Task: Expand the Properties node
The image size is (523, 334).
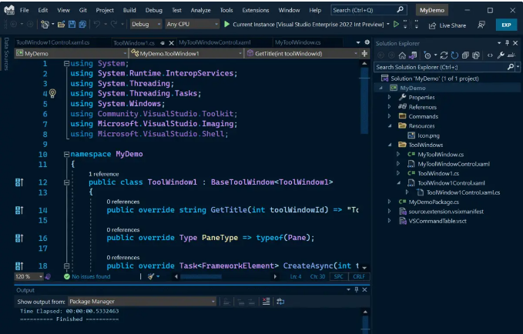Action: click(389, 97)
